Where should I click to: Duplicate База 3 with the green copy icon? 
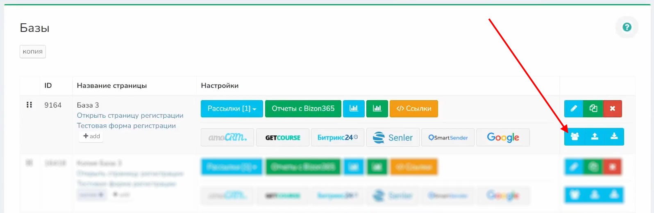[x=593, y=109]
